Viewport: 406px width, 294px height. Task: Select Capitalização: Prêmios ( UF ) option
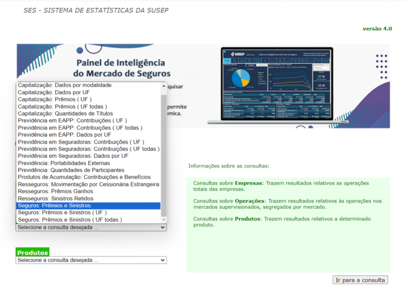click(88, 100)
